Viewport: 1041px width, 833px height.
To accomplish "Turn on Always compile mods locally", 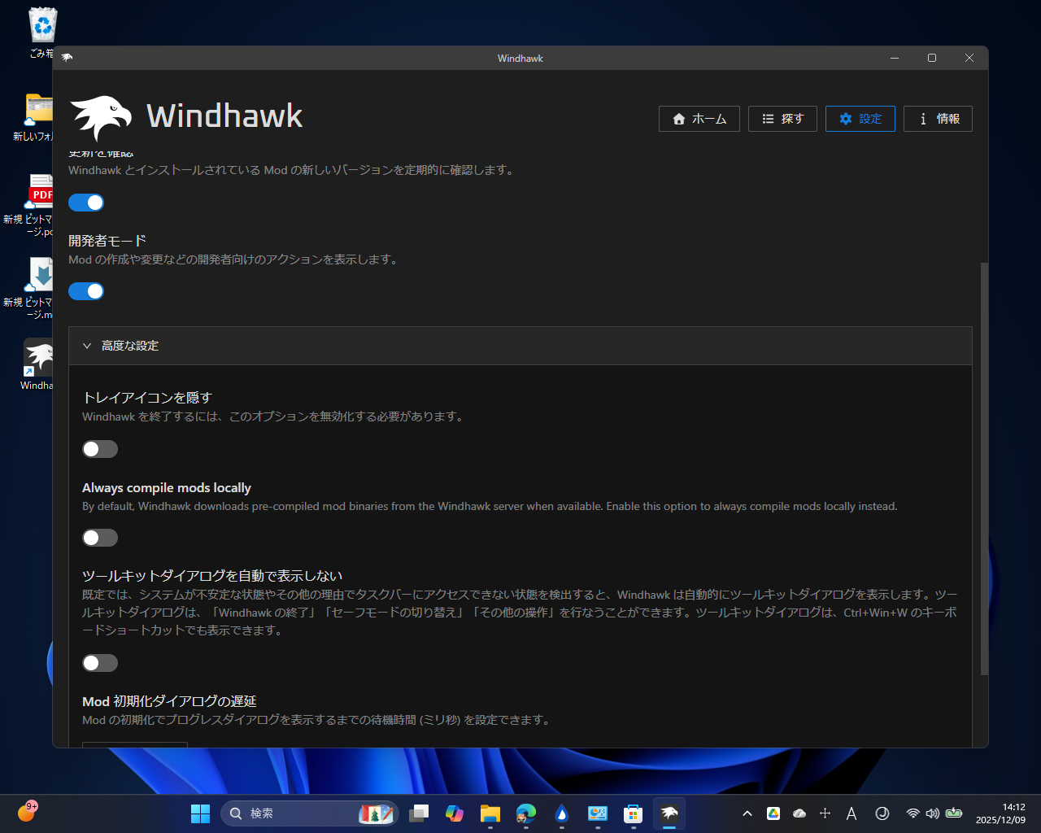I will click(x=99, y=538).
